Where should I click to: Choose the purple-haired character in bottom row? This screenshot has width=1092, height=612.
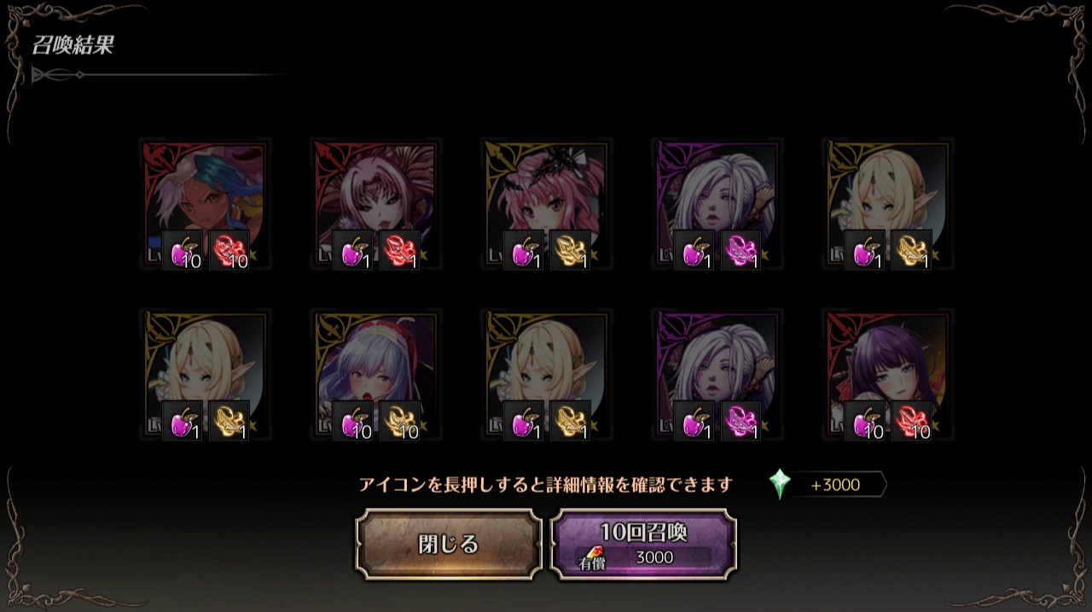(x=888, y=376)
